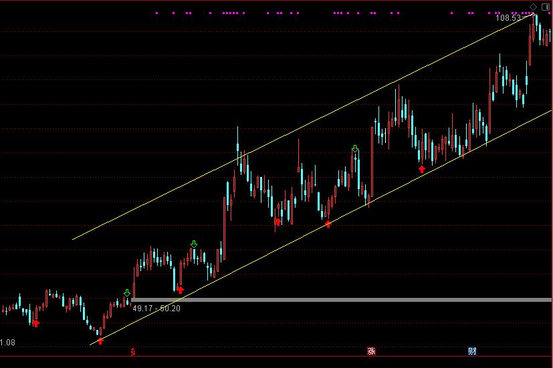Click the 49.17 - 50.20 gap label
Viewport: 553px width, 368px height.
pyautogui.click(x=156, y=309)
